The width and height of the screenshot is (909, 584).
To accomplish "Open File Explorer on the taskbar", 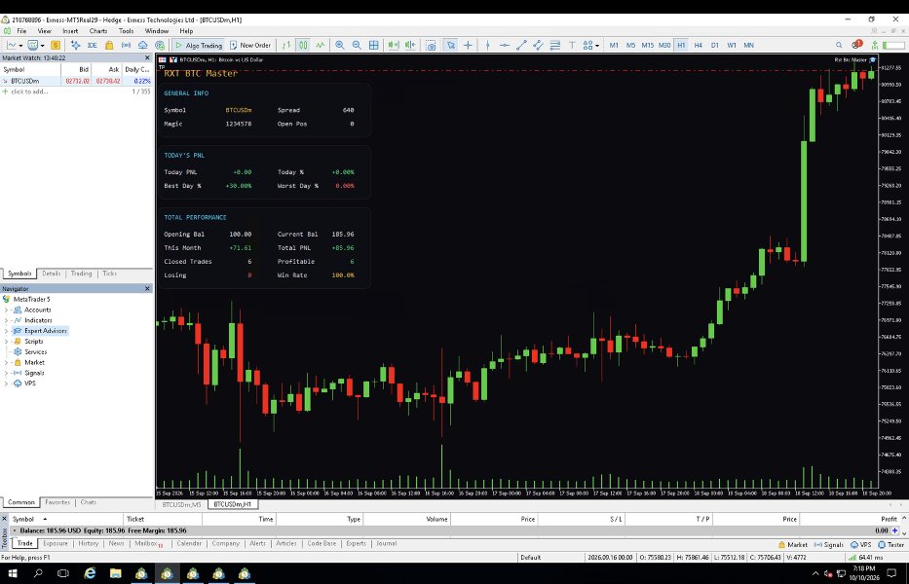I will pyautogui.click(x=115, y=573).
